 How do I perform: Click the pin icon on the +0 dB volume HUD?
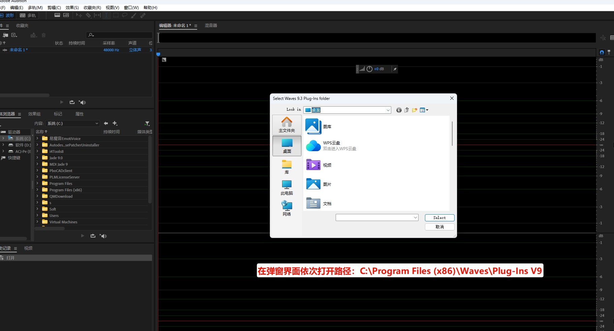[x=395, y=69]
